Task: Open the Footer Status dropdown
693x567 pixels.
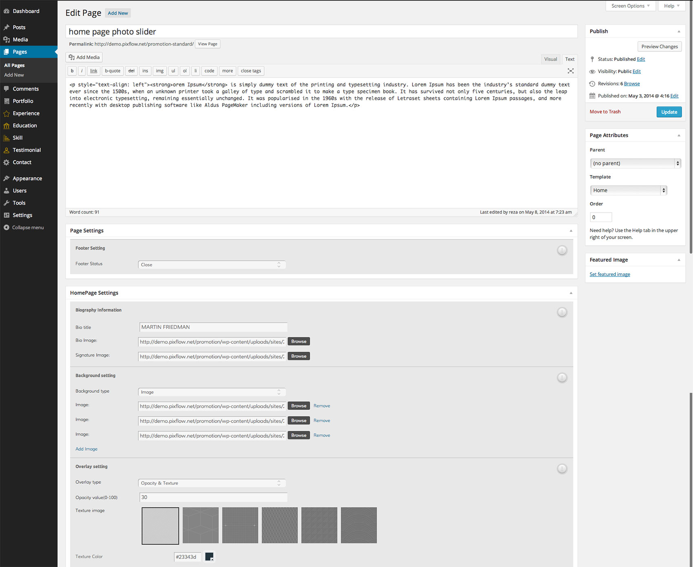Action: (x=212, y=265)
